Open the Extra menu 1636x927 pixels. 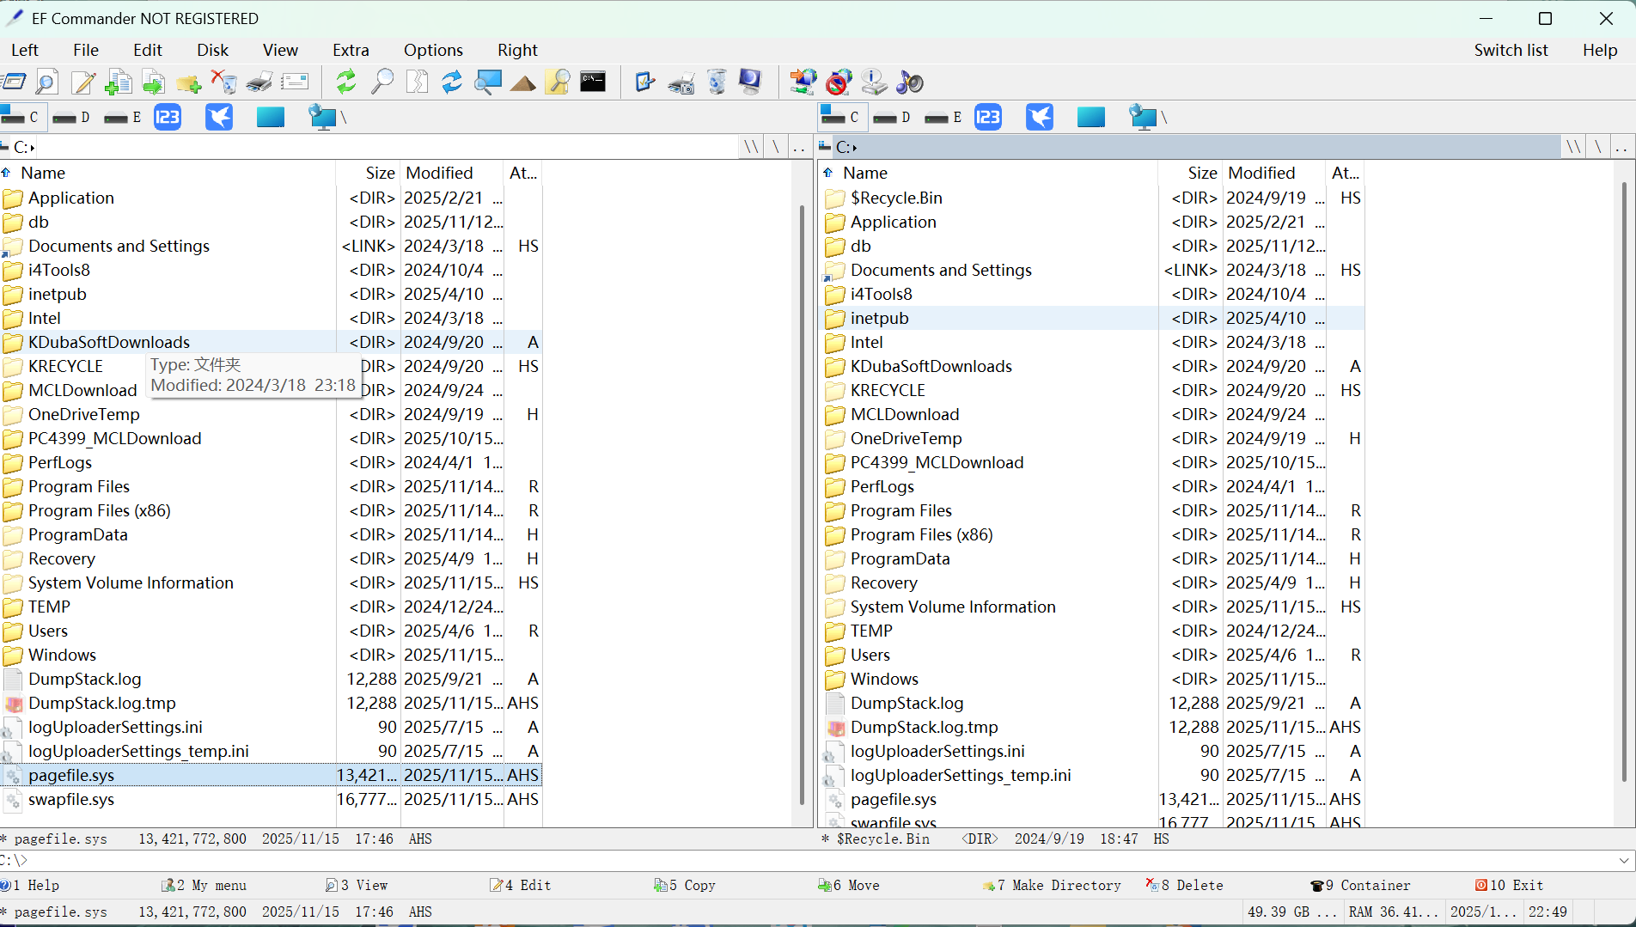[x=350, y=50]
